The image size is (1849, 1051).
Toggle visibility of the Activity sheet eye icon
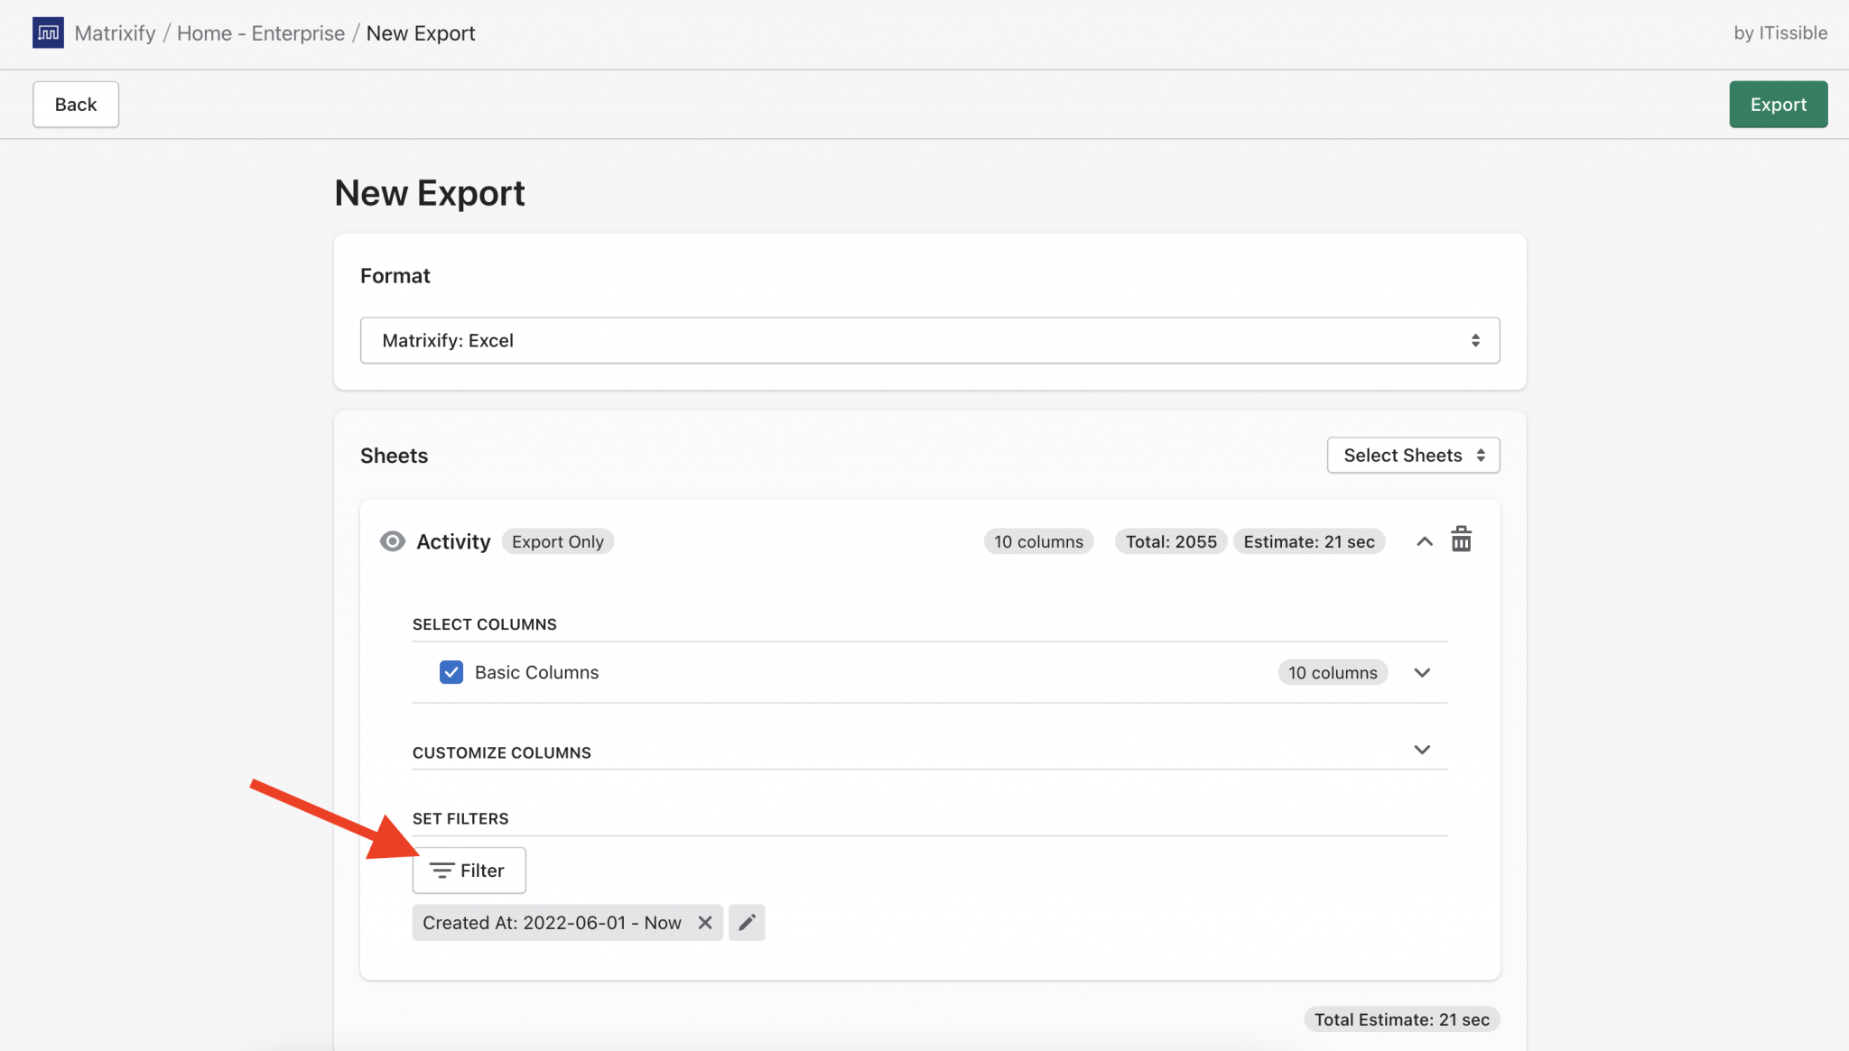pos(392,540)
